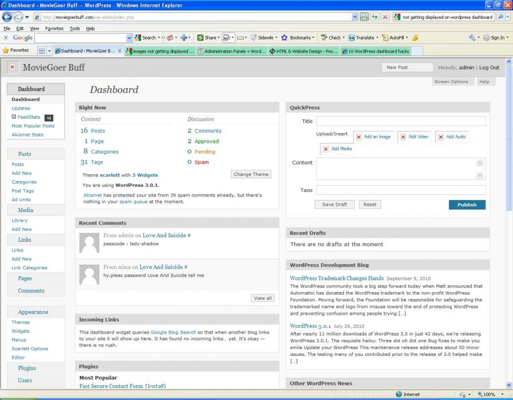
Task: Open the zoom level 100% dropdown
Action: click(502, 394)
